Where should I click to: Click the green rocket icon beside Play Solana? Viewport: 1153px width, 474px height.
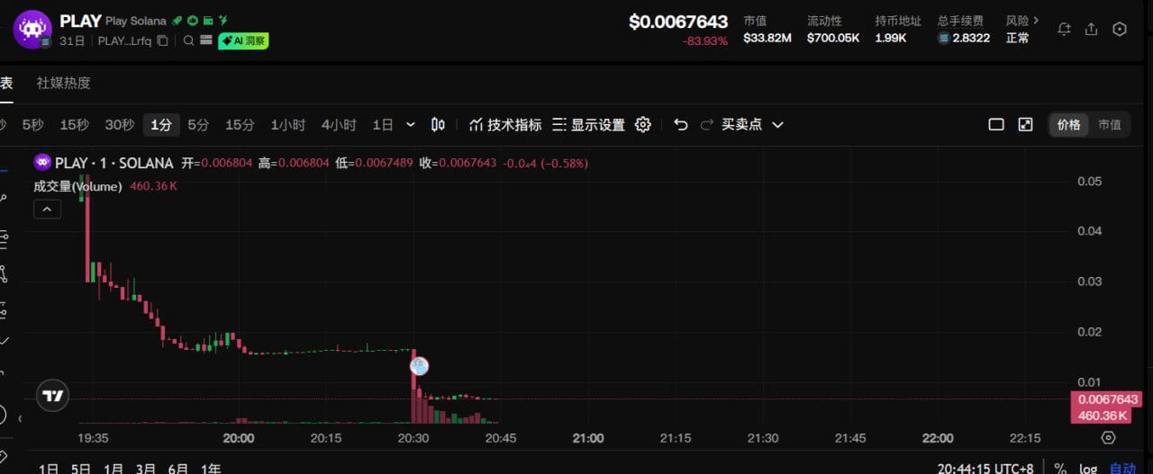pyautogui.click(x=177, y=21)
